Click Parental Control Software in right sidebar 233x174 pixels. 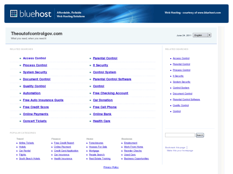[186, 100]
